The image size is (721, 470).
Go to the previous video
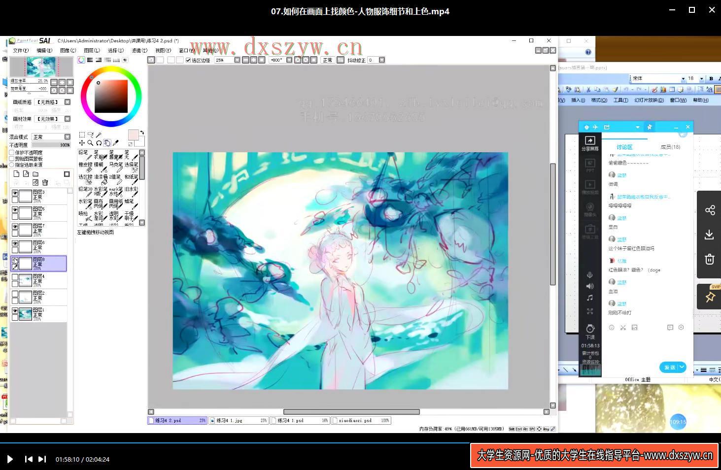tap(29, 459)
